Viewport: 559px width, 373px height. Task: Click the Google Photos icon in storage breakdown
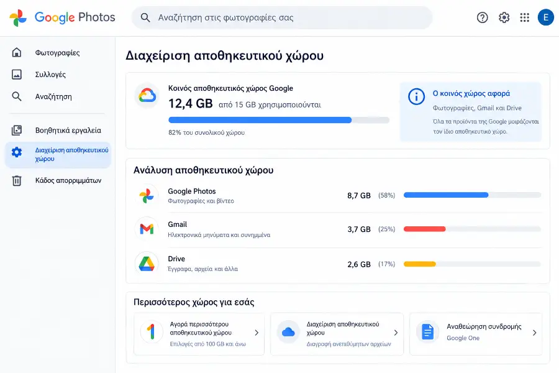point(147,196)
